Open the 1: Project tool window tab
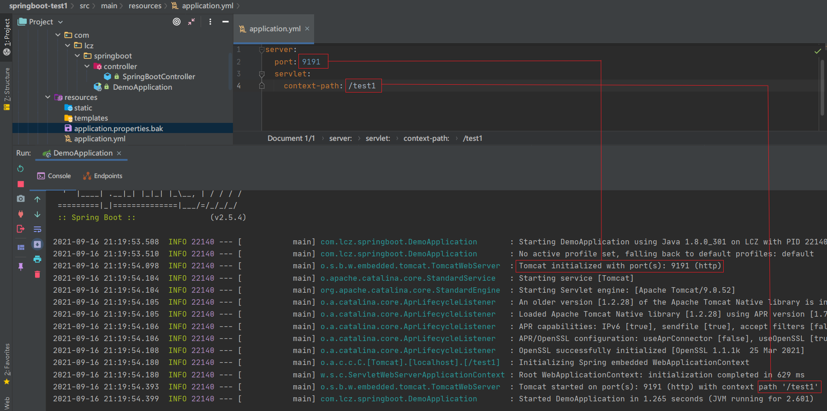Screen dimensions: 827x411 6,37
